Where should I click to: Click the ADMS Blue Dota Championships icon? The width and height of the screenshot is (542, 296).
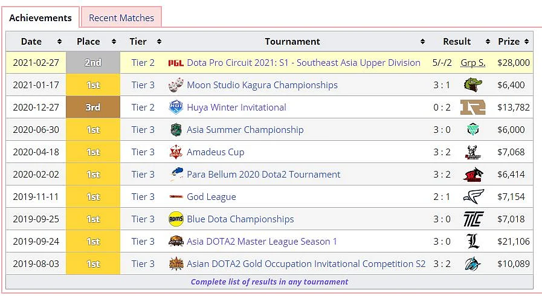tap(176, 219)
